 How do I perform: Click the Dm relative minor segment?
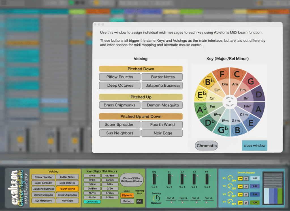point(225,84)
